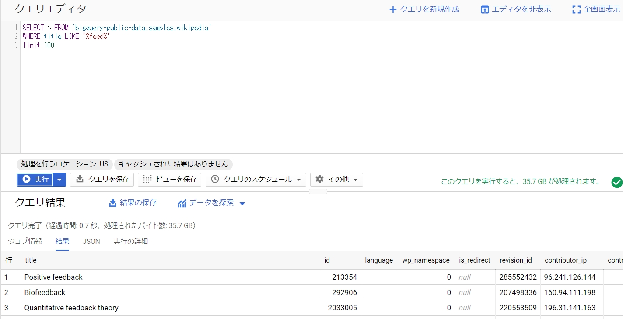Open the run button dropdown arrow

click(60, 180)
